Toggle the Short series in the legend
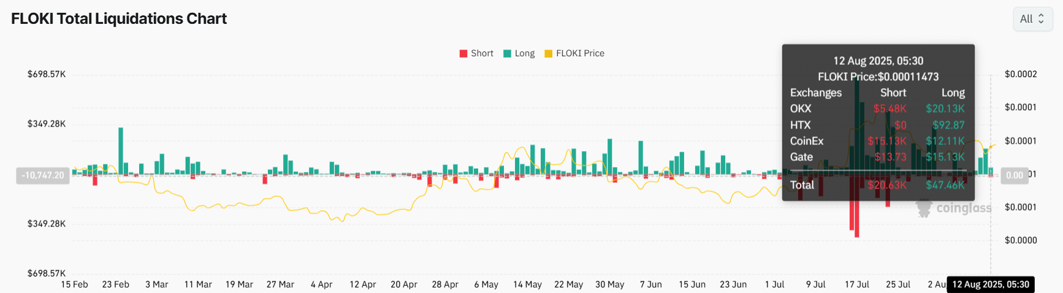 [476, 53]
